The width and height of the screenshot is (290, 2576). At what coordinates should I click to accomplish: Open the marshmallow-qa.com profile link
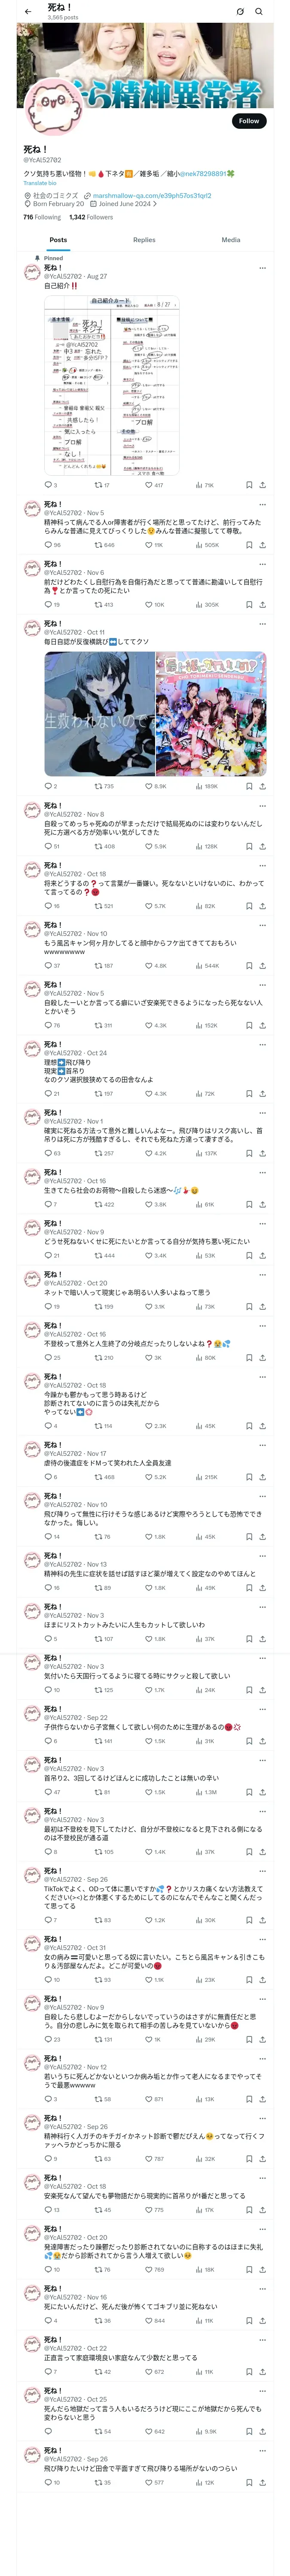click(x=152, y=196)
